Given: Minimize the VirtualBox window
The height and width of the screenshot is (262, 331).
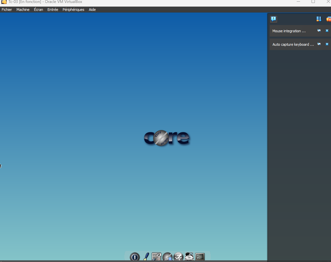Looking at the screenshot, I should [x=298, y=2].
